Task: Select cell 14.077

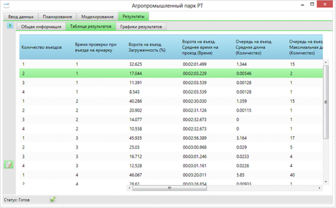Action: [x=135, y=120]
